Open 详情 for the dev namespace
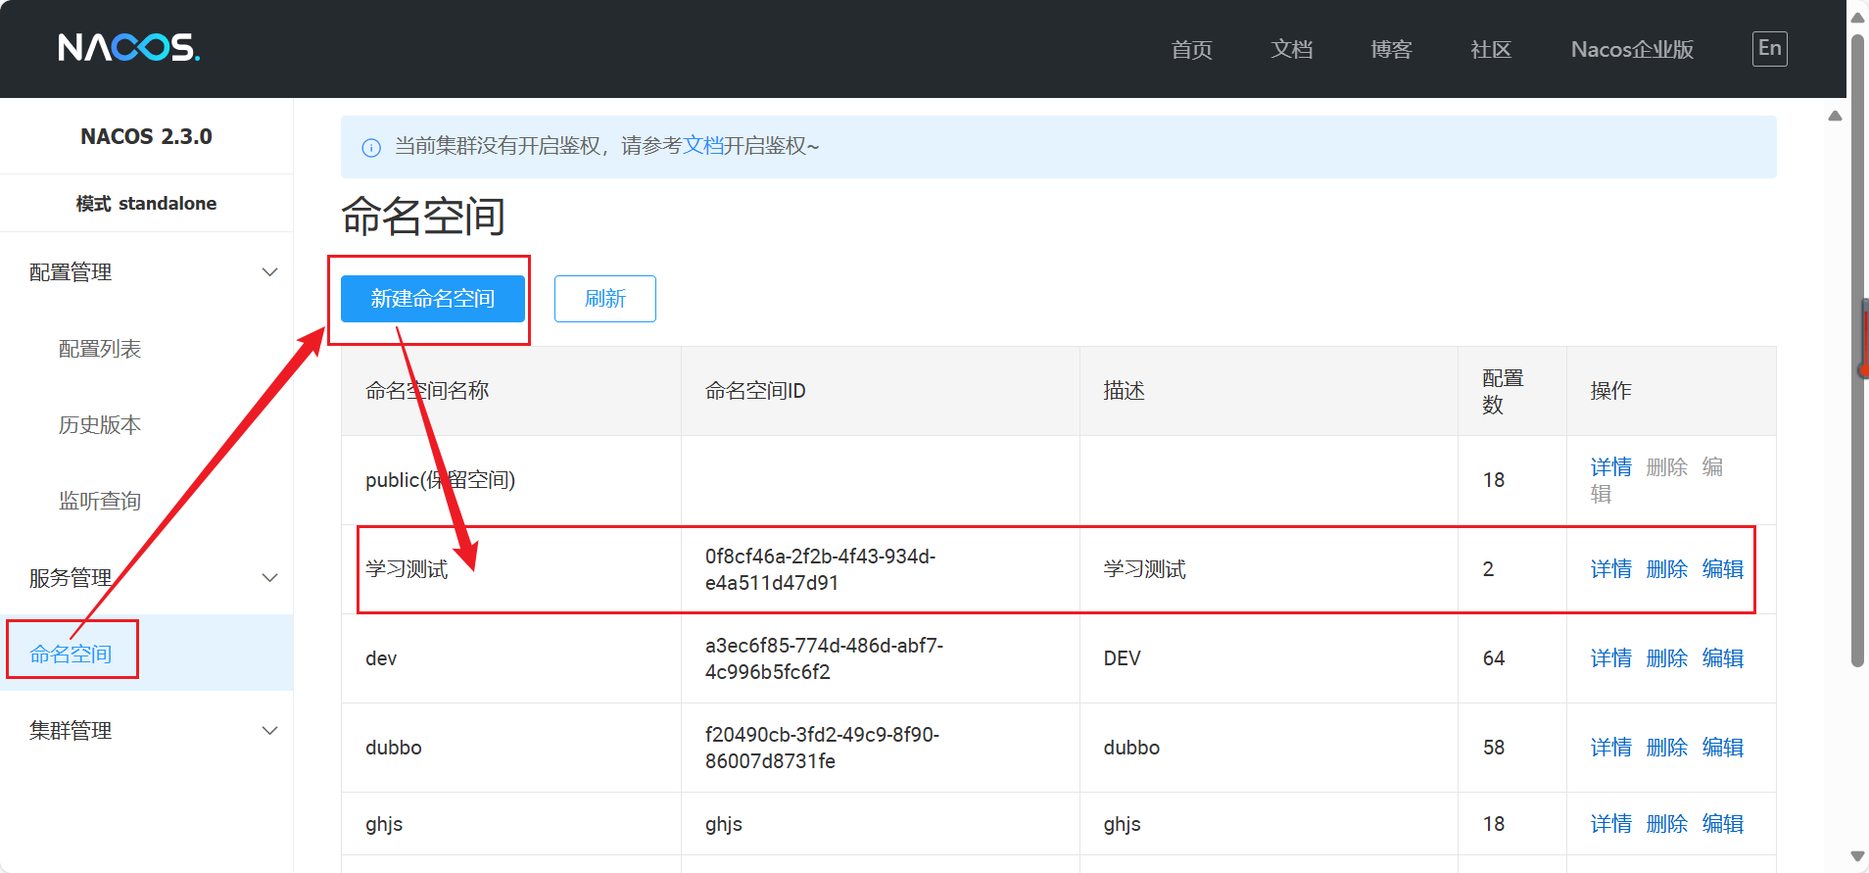This screenshot has width=1869, height=873. tap(1611, 658)
